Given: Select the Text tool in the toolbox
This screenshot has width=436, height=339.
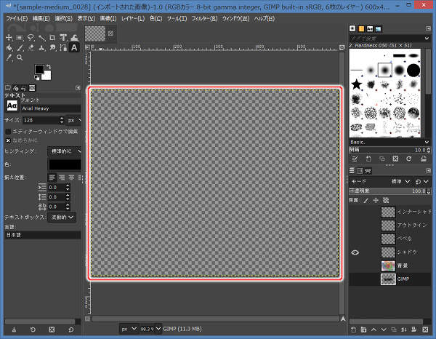Looking at the screenshot, I should (74, 48).
